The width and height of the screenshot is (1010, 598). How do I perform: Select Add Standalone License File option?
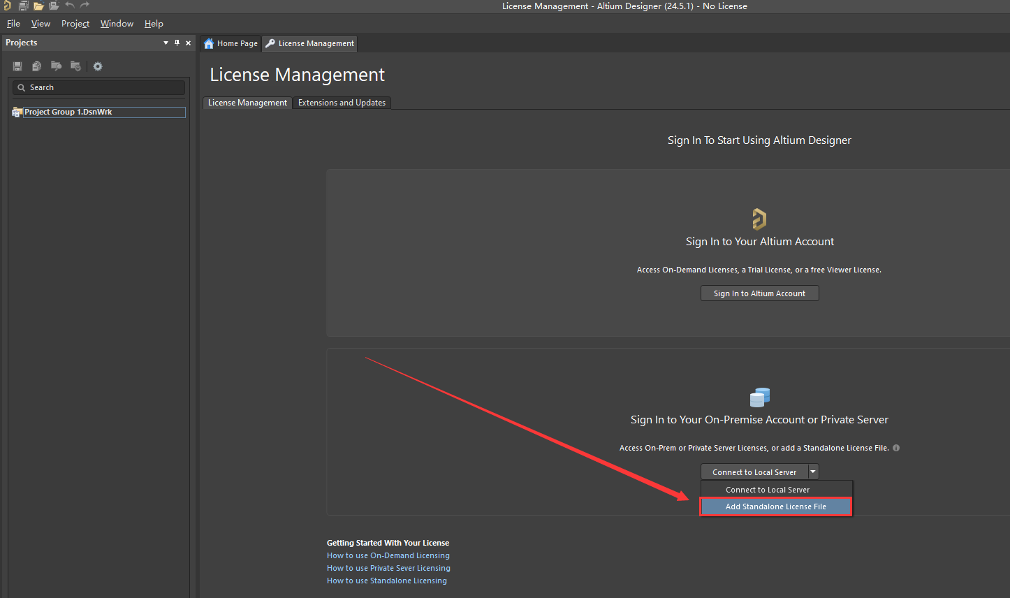point(775,506)
